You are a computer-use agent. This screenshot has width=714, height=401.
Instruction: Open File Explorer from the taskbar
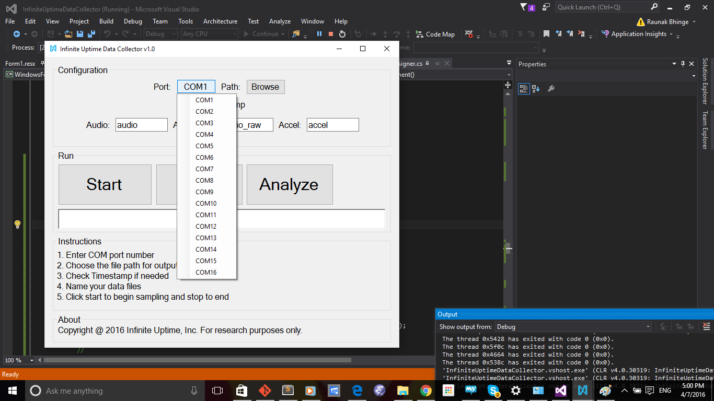tap(403, 391)
